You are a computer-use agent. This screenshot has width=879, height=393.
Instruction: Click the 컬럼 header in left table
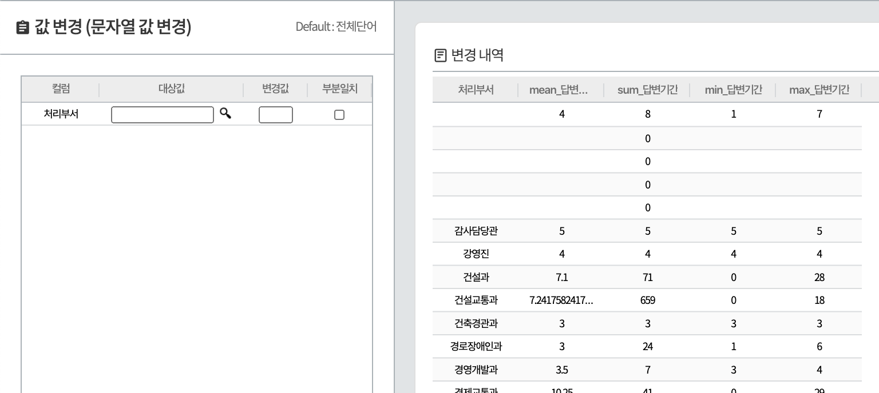[x=61, y=89]
